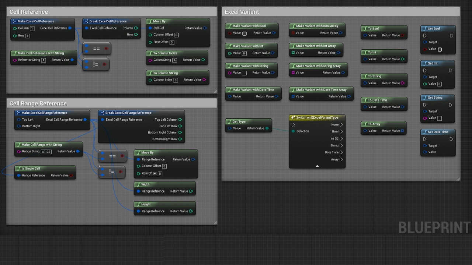Click the Switch on EExcelVariantType header icon

click(293, 117)
